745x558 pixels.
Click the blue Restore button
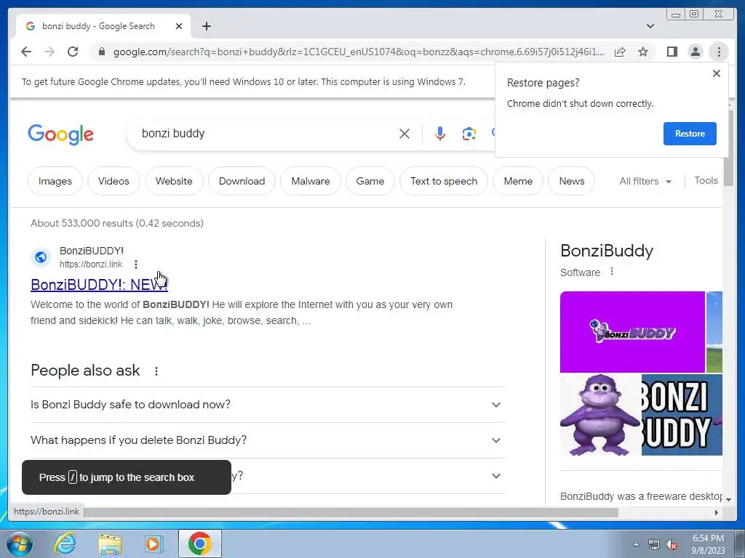pyautogui.click(x=690, y=134)
